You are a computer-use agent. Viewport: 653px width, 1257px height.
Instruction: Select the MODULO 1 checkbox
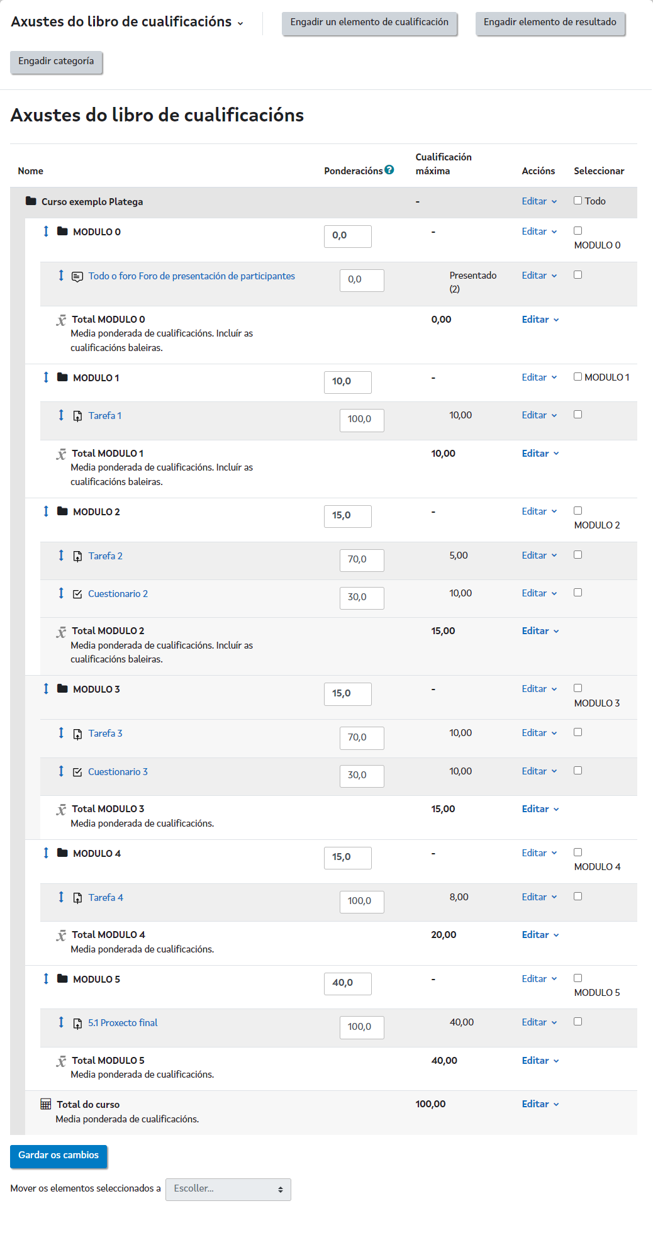pyautogui.click(x=578, y=377)
